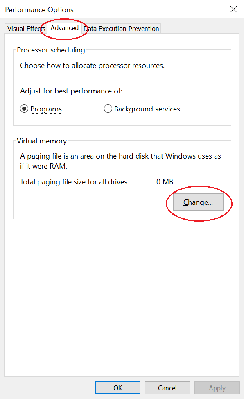Confirm settings with the OK button

point(118,388)
